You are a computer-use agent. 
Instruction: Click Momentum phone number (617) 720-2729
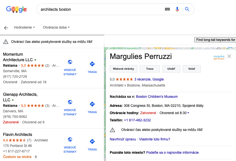(15, 76)
